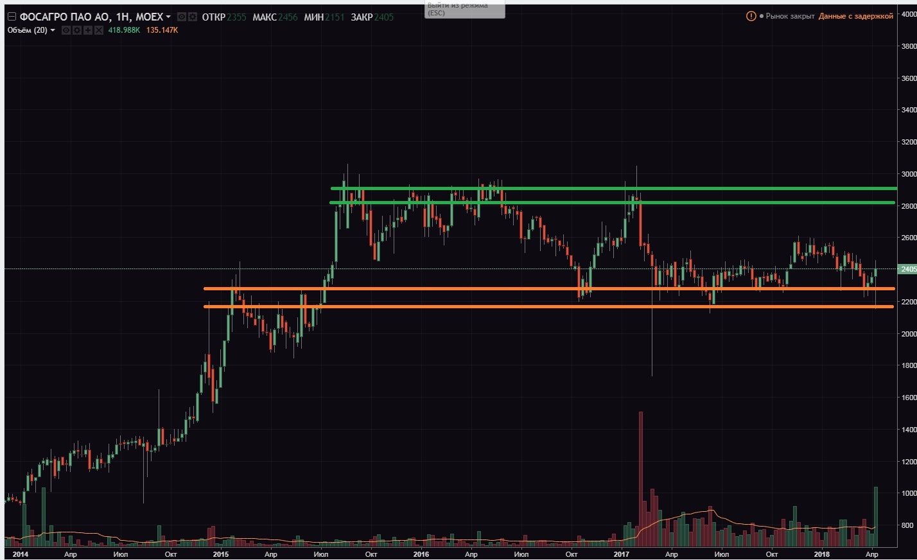Click the plus icon beside Объём indicator
This screenshot has height=560, width=917.
coord(88,30)
